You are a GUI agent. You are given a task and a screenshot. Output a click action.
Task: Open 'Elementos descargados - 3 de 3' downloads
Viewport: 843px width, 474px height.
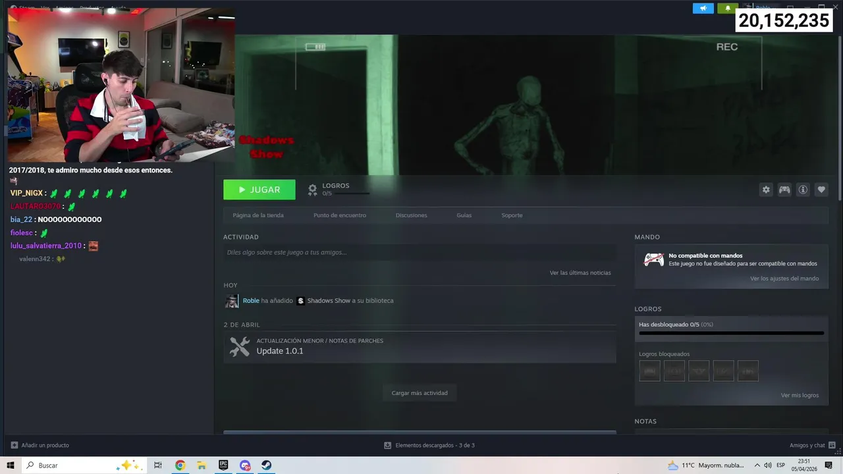click(x=435, y=446)
